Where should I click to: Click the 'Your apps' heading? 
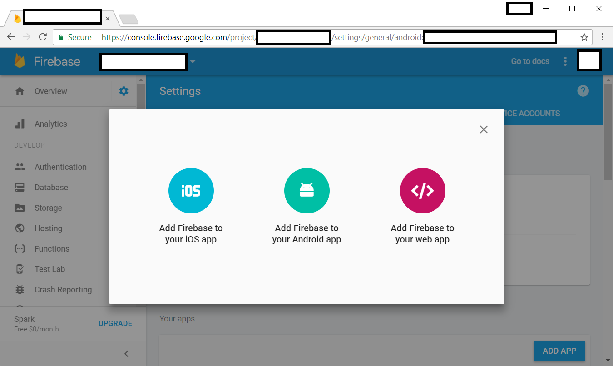pos(177,319)
